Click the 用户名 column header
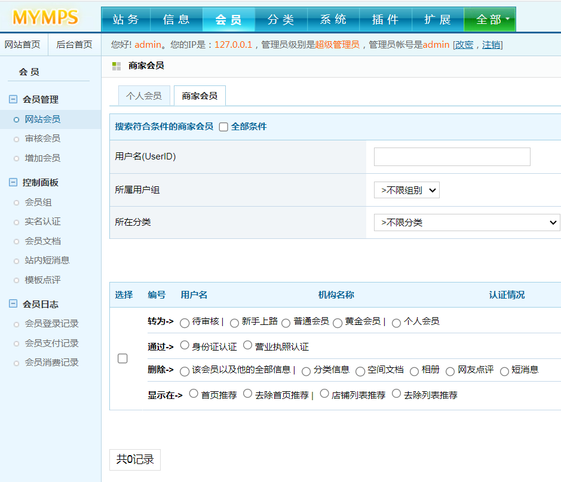 [x=194, y=295]
